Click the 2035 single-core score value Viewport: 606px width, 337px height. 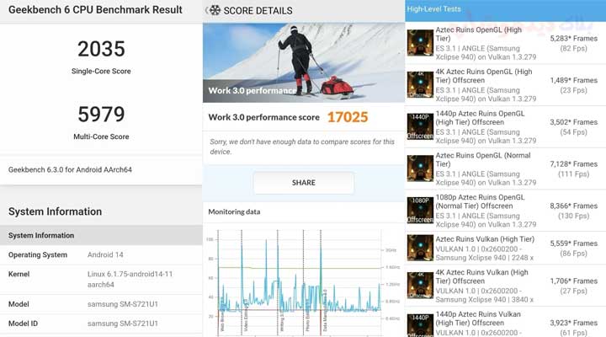tap(101, 49)
